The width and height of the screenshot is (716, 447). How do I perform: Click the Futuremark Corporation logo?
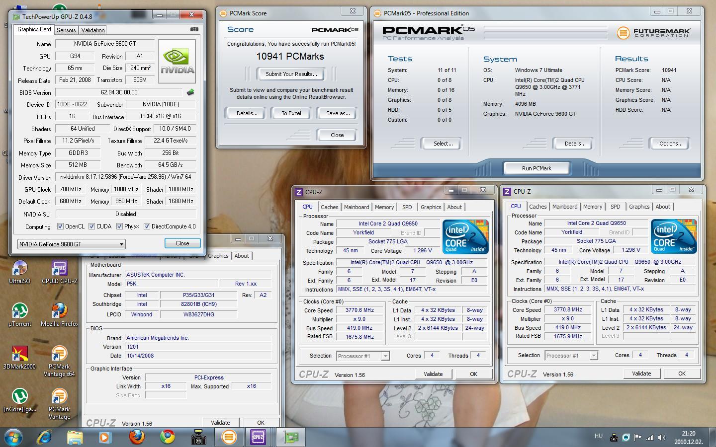click(654, 33)
